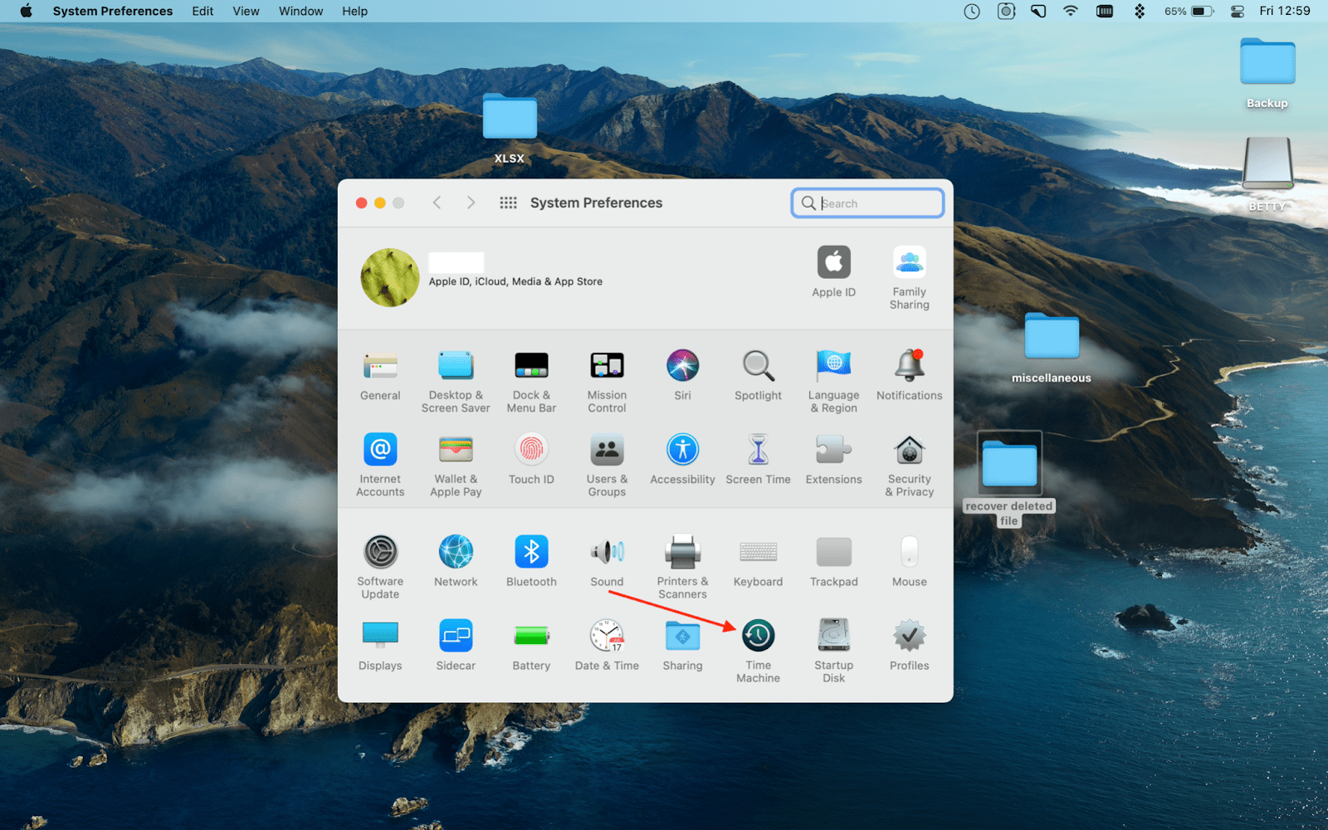Open Trackpad preferences
1328x830 pixels.
coord(833,561)
